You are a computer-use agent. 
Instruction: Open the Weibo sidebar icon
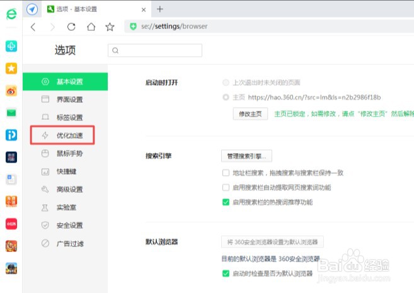(11, 91)
